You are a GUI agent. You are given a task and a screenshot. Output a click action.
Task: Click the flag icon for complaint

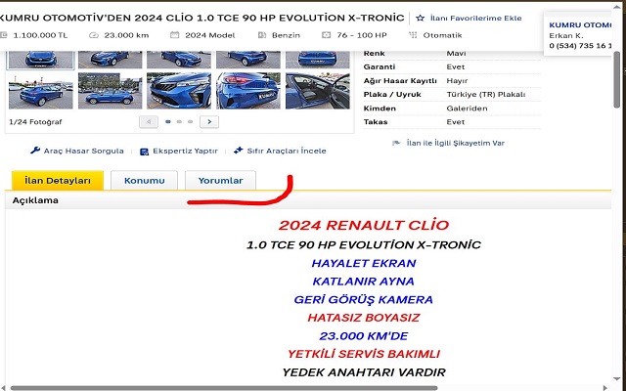tap(396, 143)
